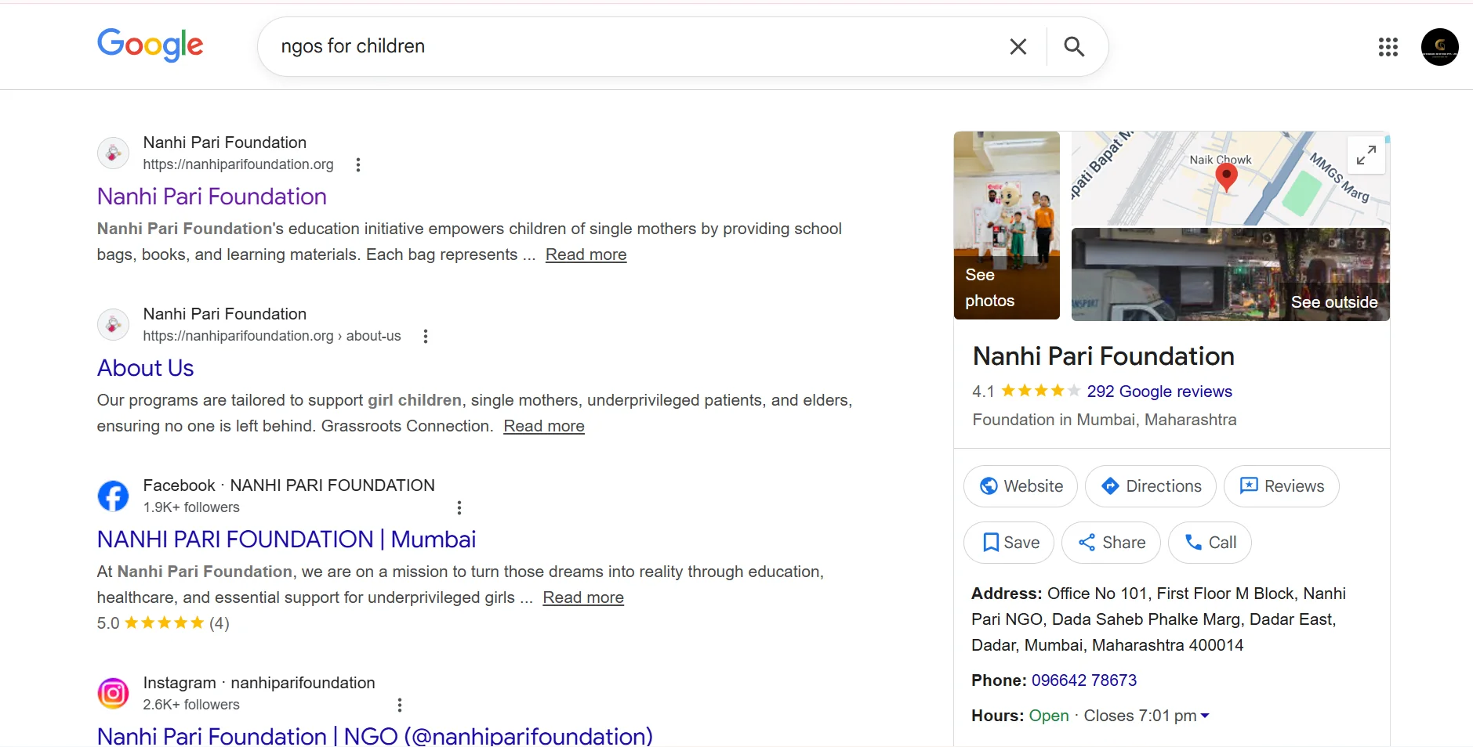Click the Instagram logo icon

coord(113,693)
